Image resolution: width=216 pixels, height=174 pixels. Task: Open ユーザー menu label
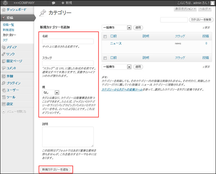point(13,90)
